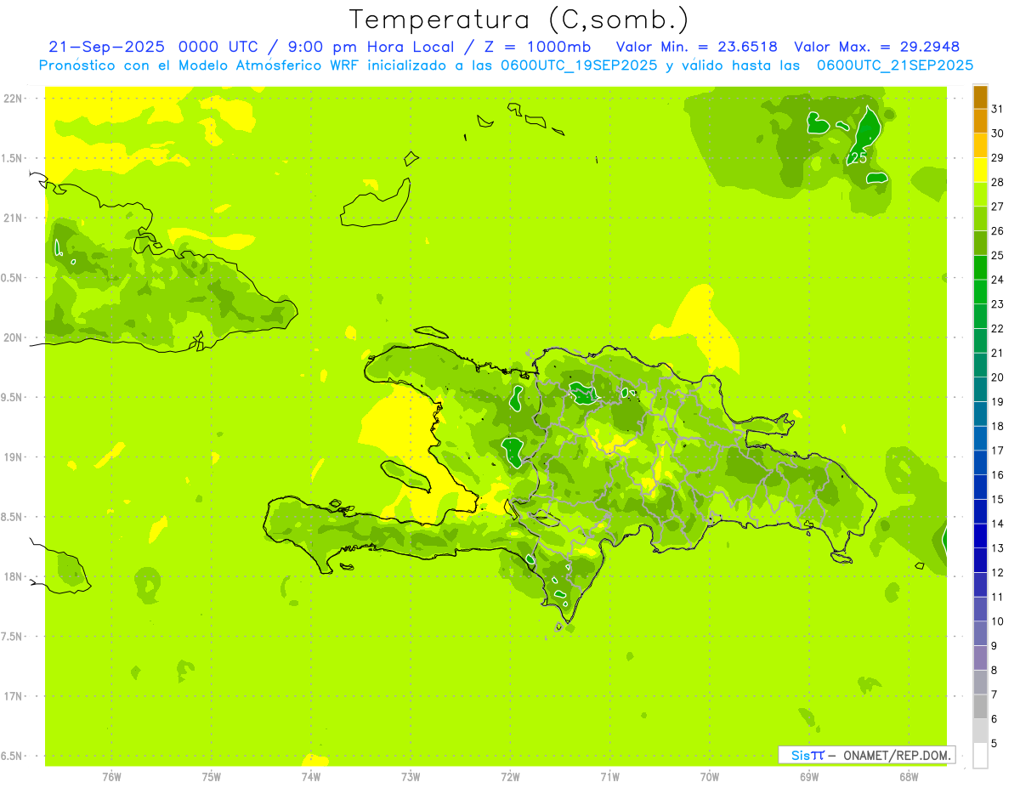Click the 76W longitude axis label
This screenshot has height=788, width=1020.
[111, 776]
